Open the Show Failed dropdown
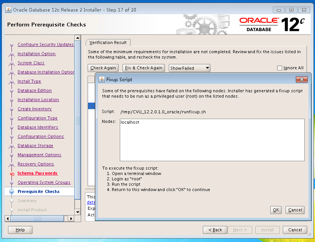This screenshot has width=315, height=242. (189, 68)
